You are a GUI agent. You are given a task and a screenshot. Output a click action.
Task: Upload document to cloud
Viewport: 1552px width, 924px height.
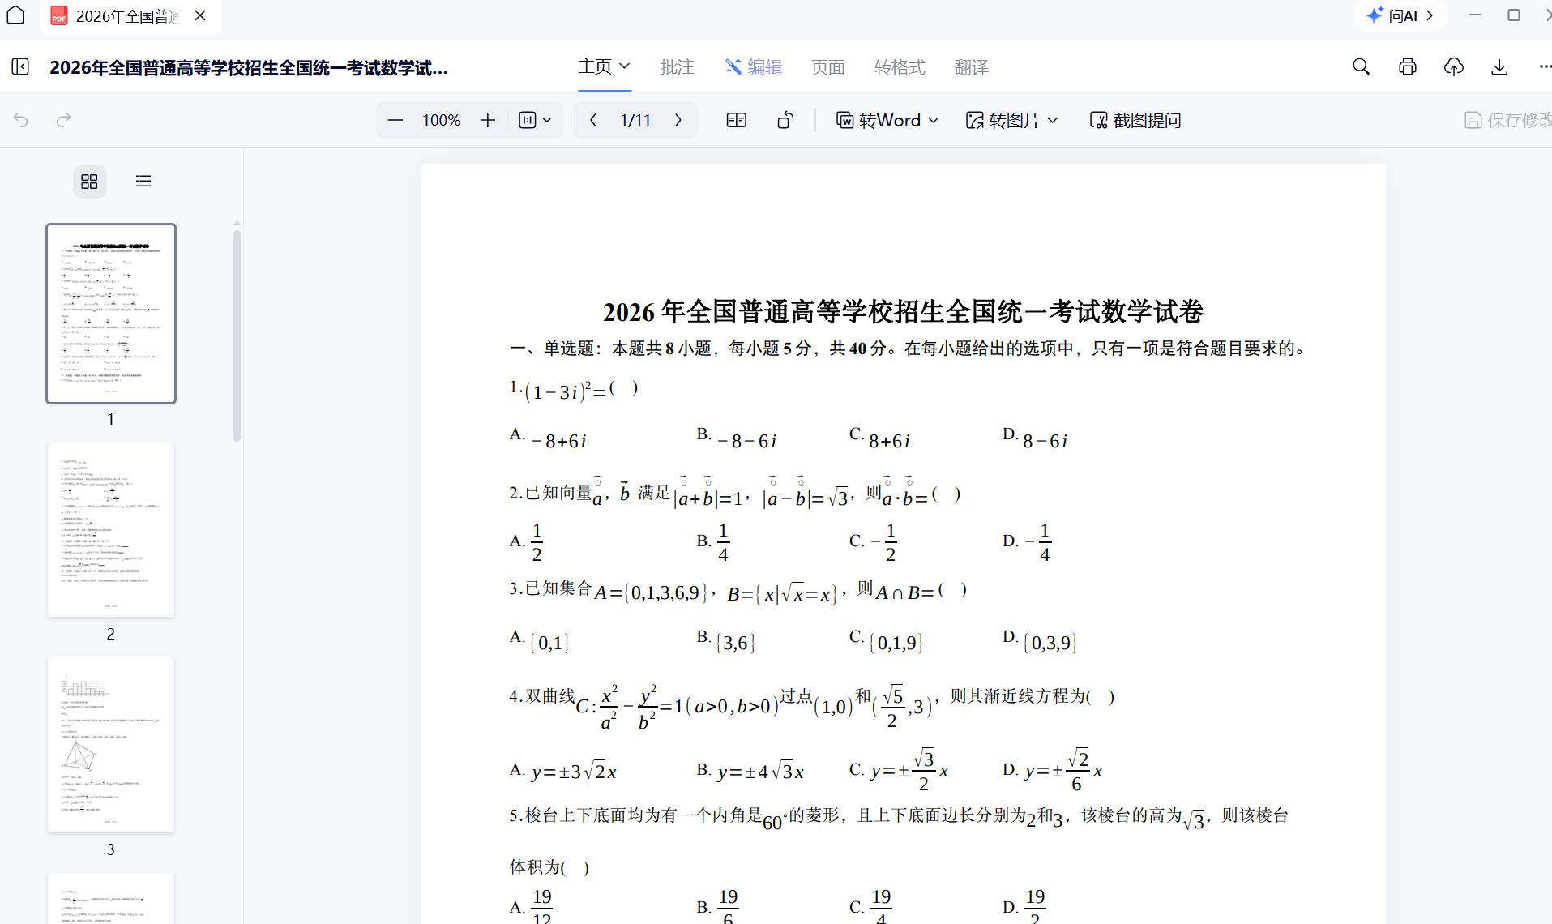[1454, 66]
